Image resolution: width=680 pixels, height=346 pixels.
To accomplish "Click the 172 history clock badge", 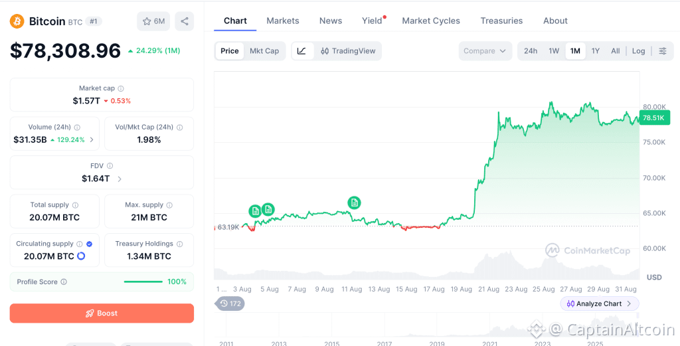I will pos(230,303).
